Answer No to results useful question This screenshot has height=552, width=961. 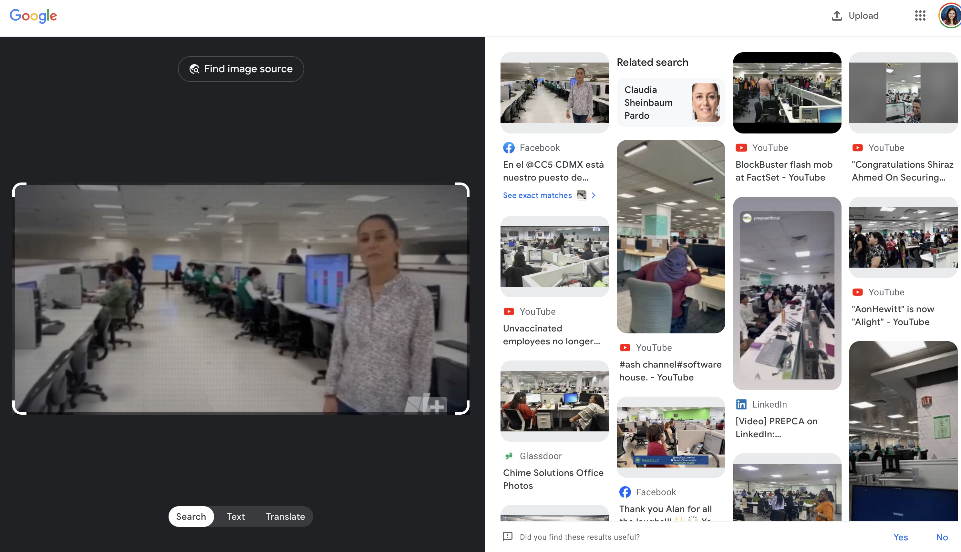click(942, 537)
